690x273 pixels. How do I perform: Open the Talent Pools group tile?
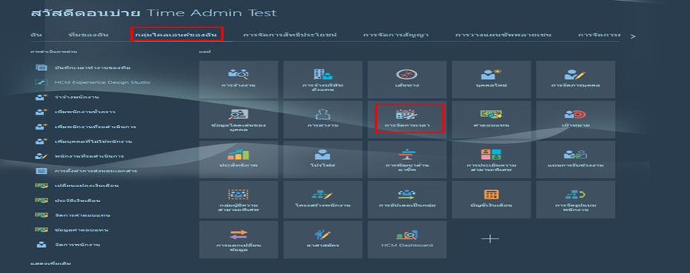238,199
